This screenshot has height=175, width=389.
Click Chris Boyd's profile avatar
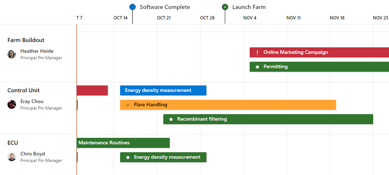click(12, 157)
